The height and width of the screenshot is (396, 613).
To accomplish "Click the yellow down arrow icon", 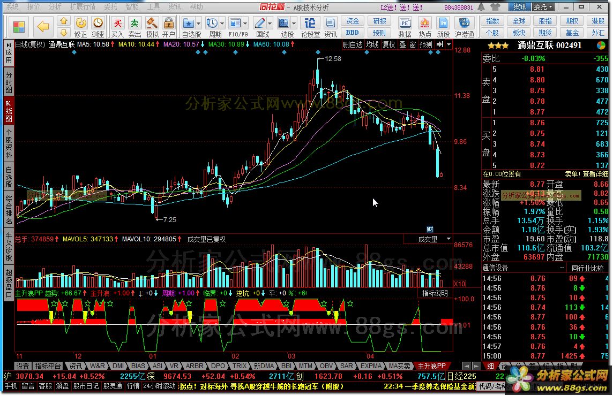I will point(64,33).
